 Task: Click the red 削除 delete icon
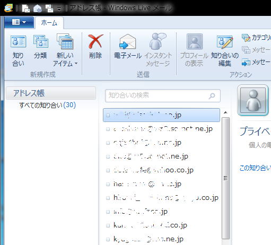pyautogui.click(x=95, y=41)
